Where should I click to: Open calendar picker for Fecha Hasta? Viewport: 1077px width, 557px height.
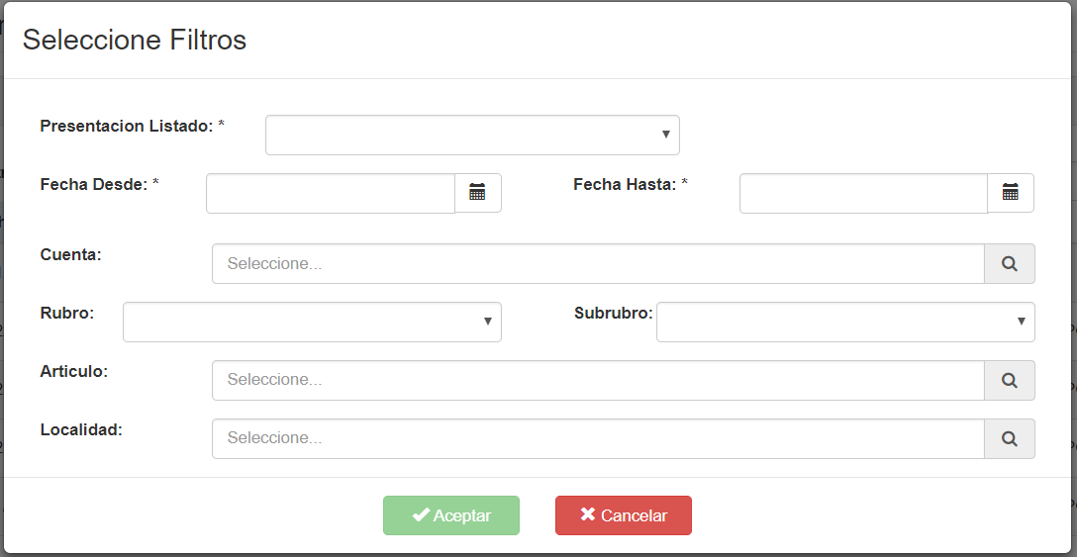point(1011,193)
